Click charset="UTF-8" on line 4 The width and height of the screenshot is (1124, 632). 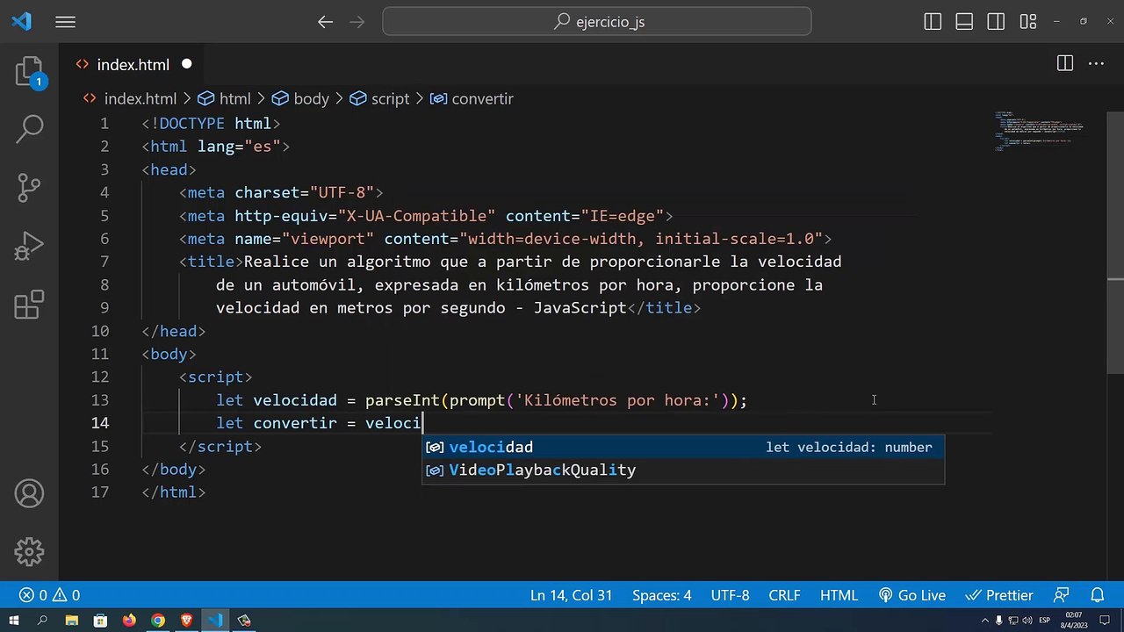(304, 192)
